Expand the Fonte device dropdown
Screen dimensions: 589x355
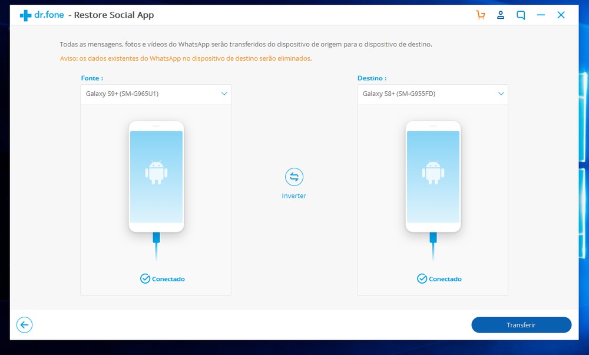(x=156, y=94)
